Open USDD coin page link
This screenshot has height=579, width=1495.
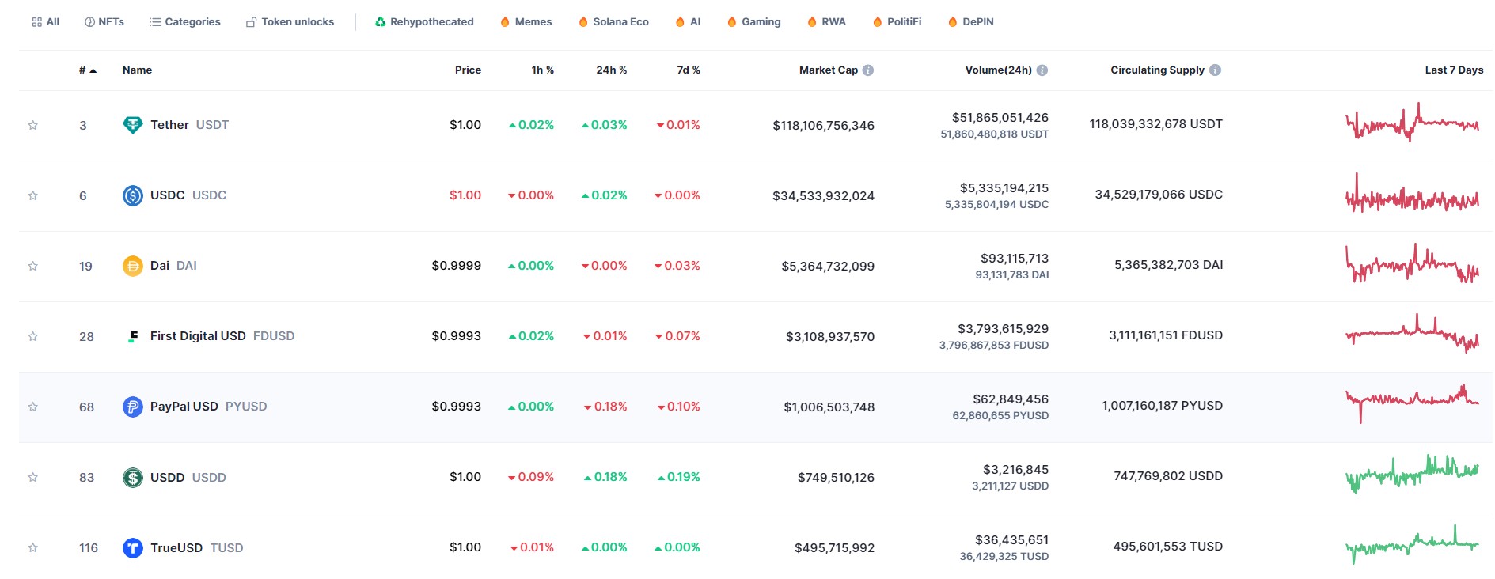(x=188, y=478)
